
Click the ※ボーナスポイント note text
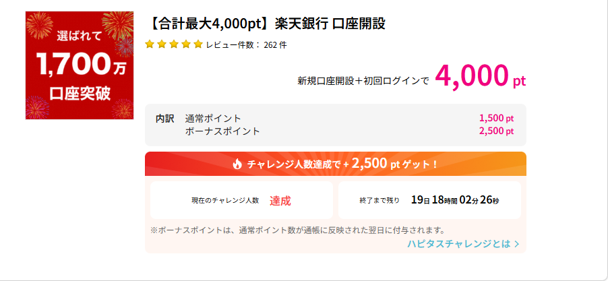(x=297, y=230)
